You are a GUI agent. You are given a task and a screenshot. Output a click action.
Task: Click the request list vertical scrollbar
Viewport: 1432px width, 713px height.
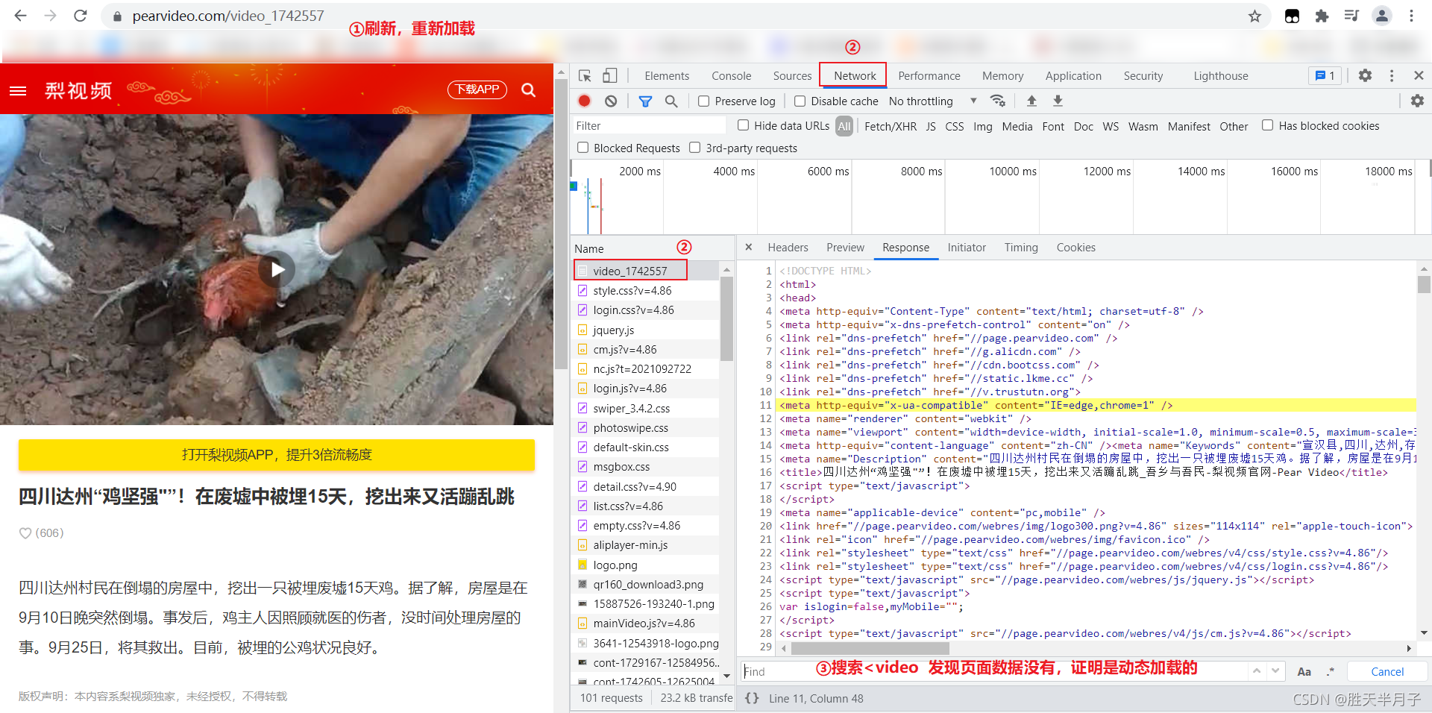click(726, 320)
